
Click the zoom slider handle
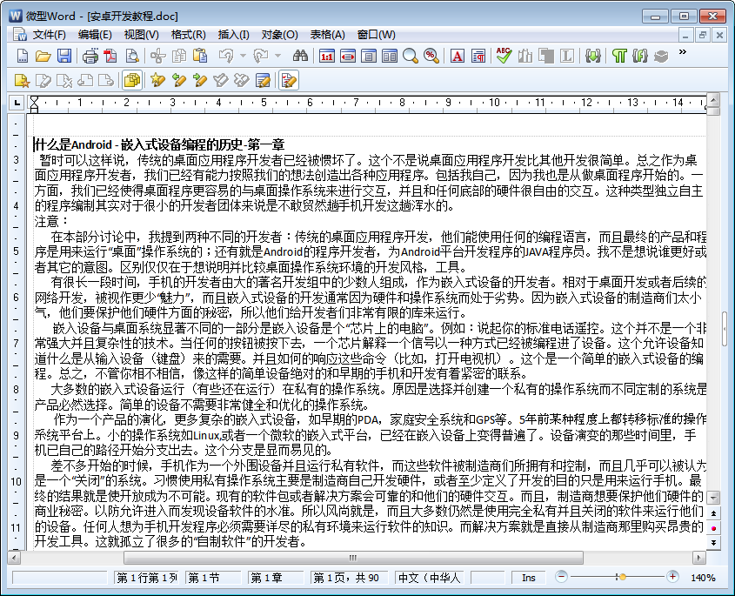(622, 577)
